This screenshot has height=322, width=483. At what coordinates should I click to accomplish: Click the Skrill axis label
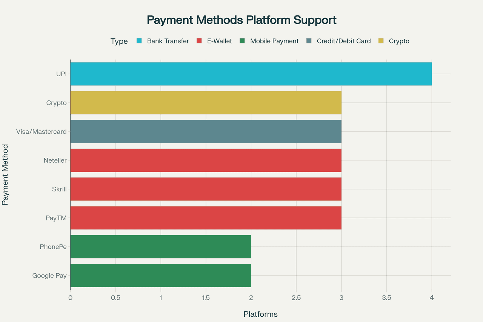(59, 189)
